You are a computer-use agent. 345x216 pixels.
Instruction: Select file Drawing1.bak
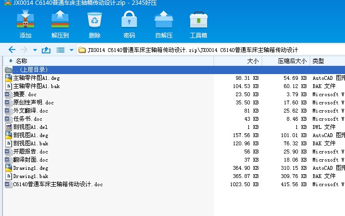(31, 176)
